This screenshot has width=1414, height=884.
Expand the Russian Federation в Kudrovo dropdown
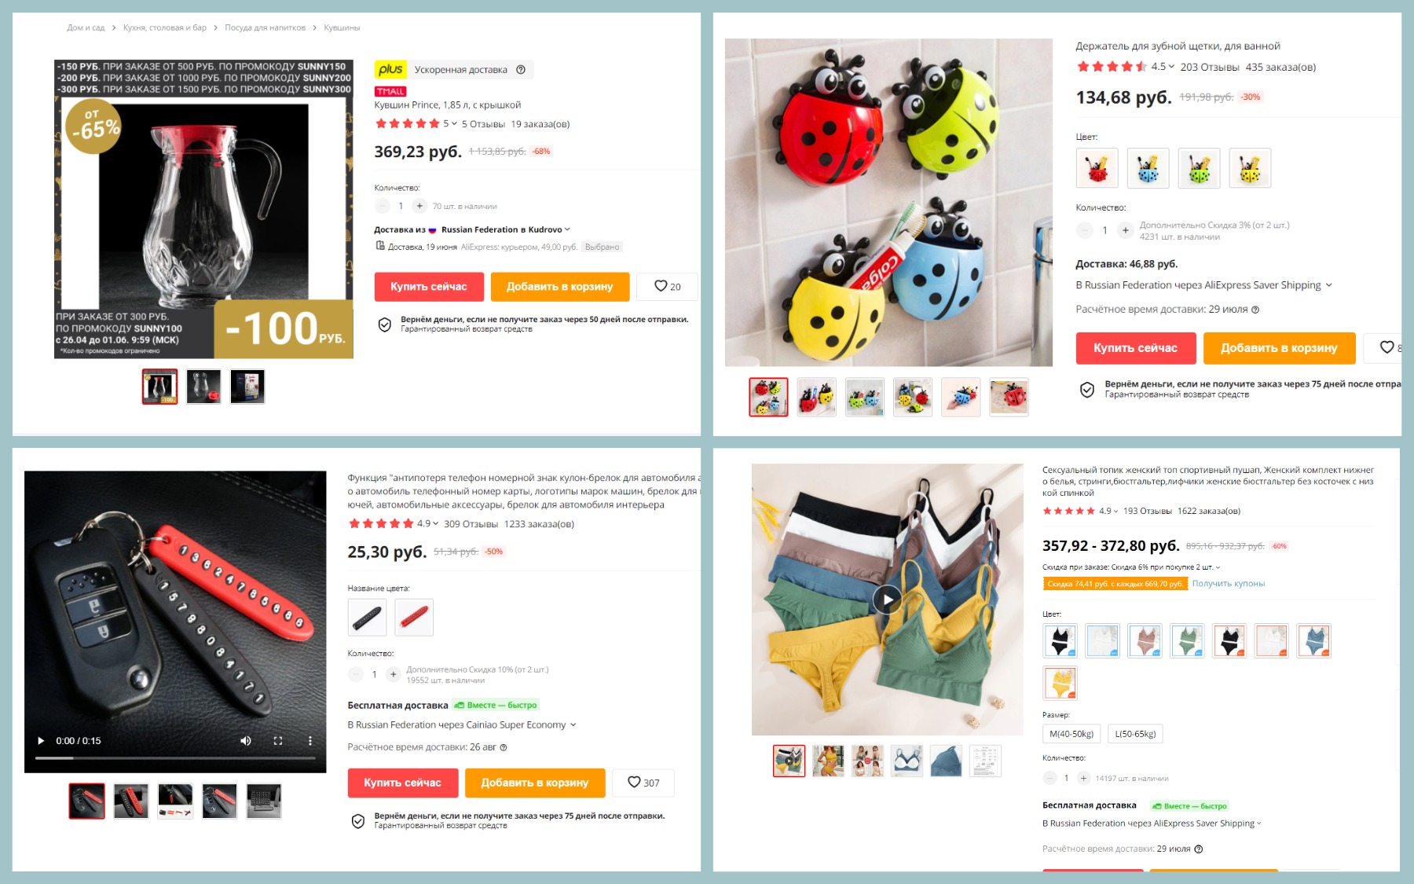pyautogui.click(x=505, y=229)
